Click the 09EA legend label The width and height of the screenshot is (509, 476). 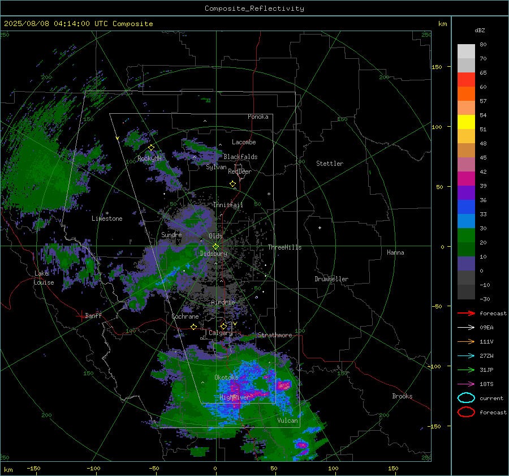(486, 328)
